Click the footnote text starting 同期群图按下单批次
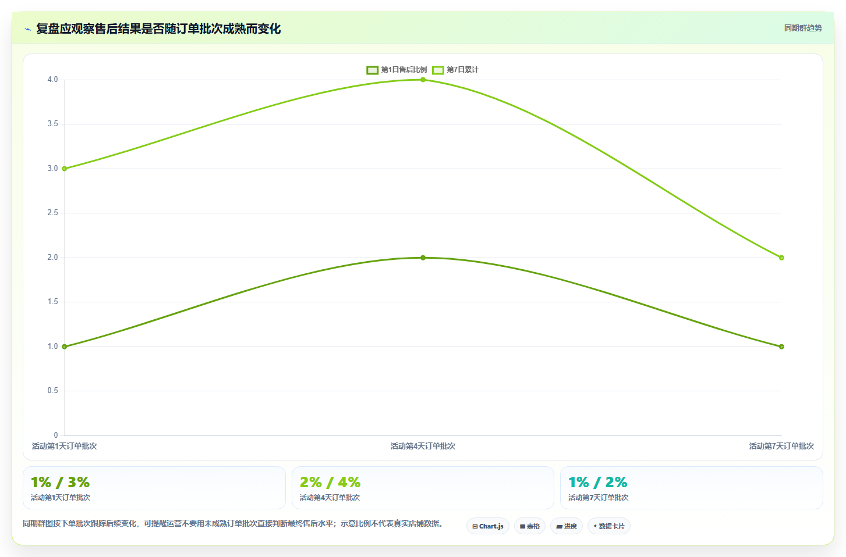The width and height of the screenshot is (846, 557). click(233, 523)
